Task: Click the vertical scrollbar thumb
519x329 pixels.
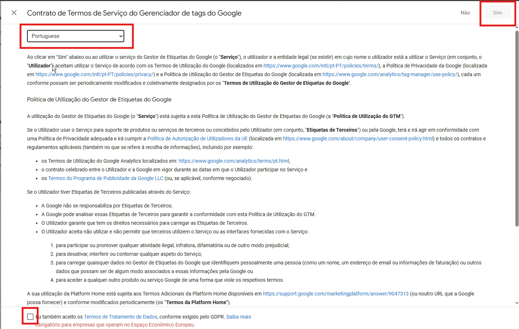Action: click(517, 128)
